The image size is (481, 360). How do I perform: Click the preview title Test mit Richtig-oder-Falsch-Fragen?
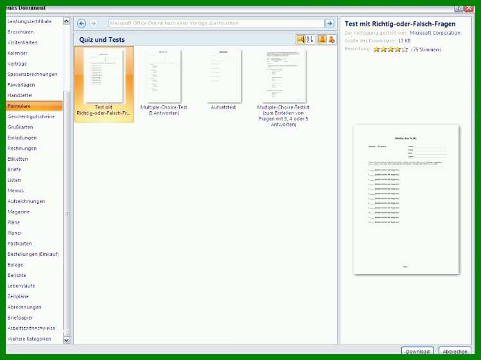[x=400, y=24]
